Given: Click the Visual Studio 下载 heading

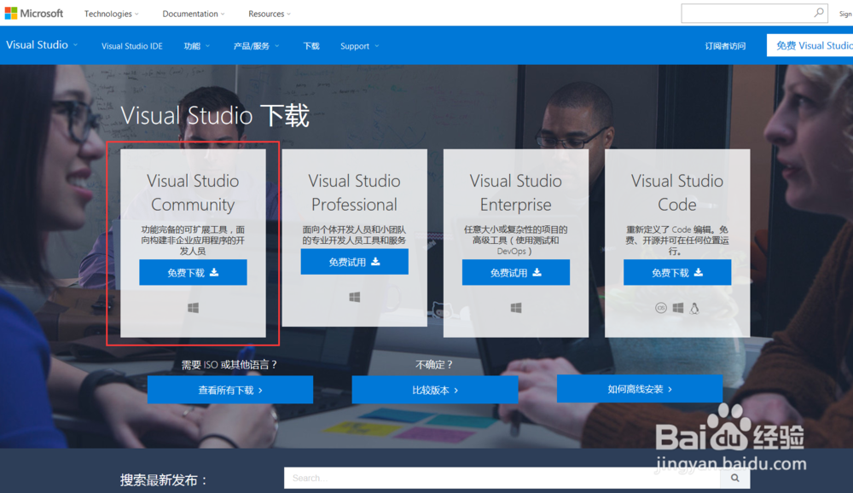Looking at the screenshot, I should (215, 115).
